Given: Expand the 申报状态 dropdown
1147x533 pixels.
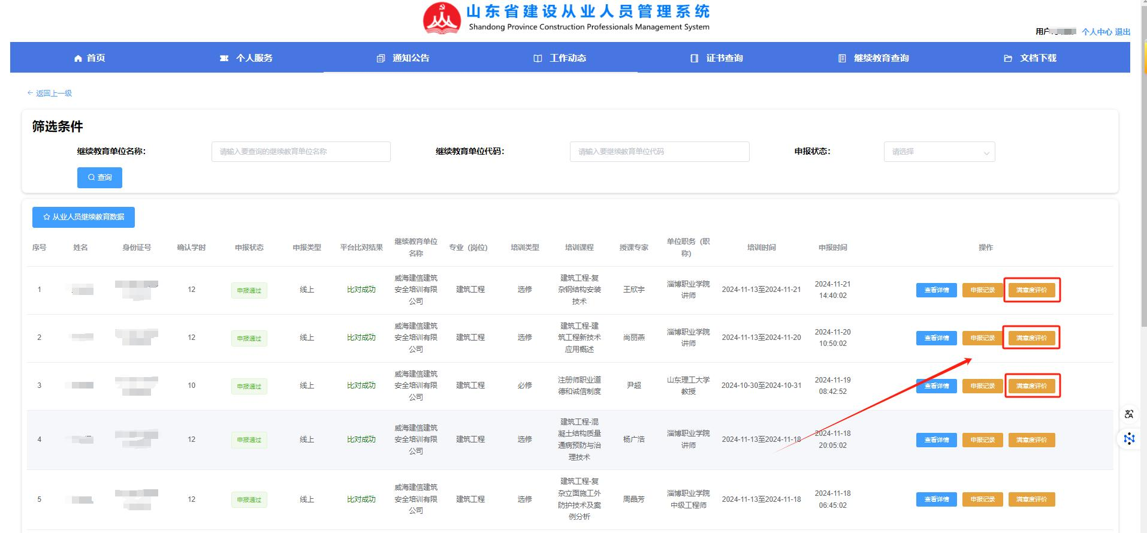Looking at the screenshot, I should pyautogui.click(x=939, y=152).
